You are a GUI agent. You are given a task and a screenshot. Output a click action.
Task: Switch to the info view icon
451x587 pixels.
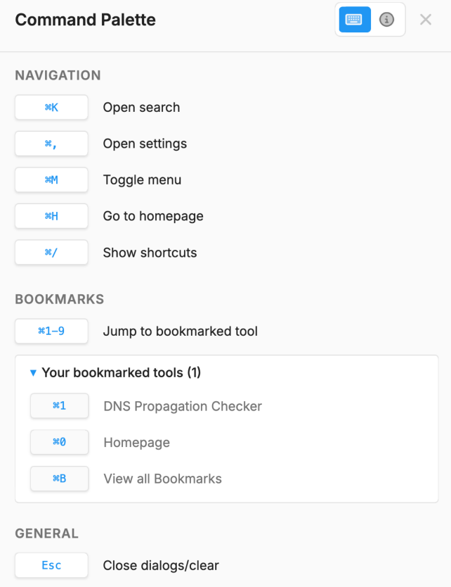point(386,20)
